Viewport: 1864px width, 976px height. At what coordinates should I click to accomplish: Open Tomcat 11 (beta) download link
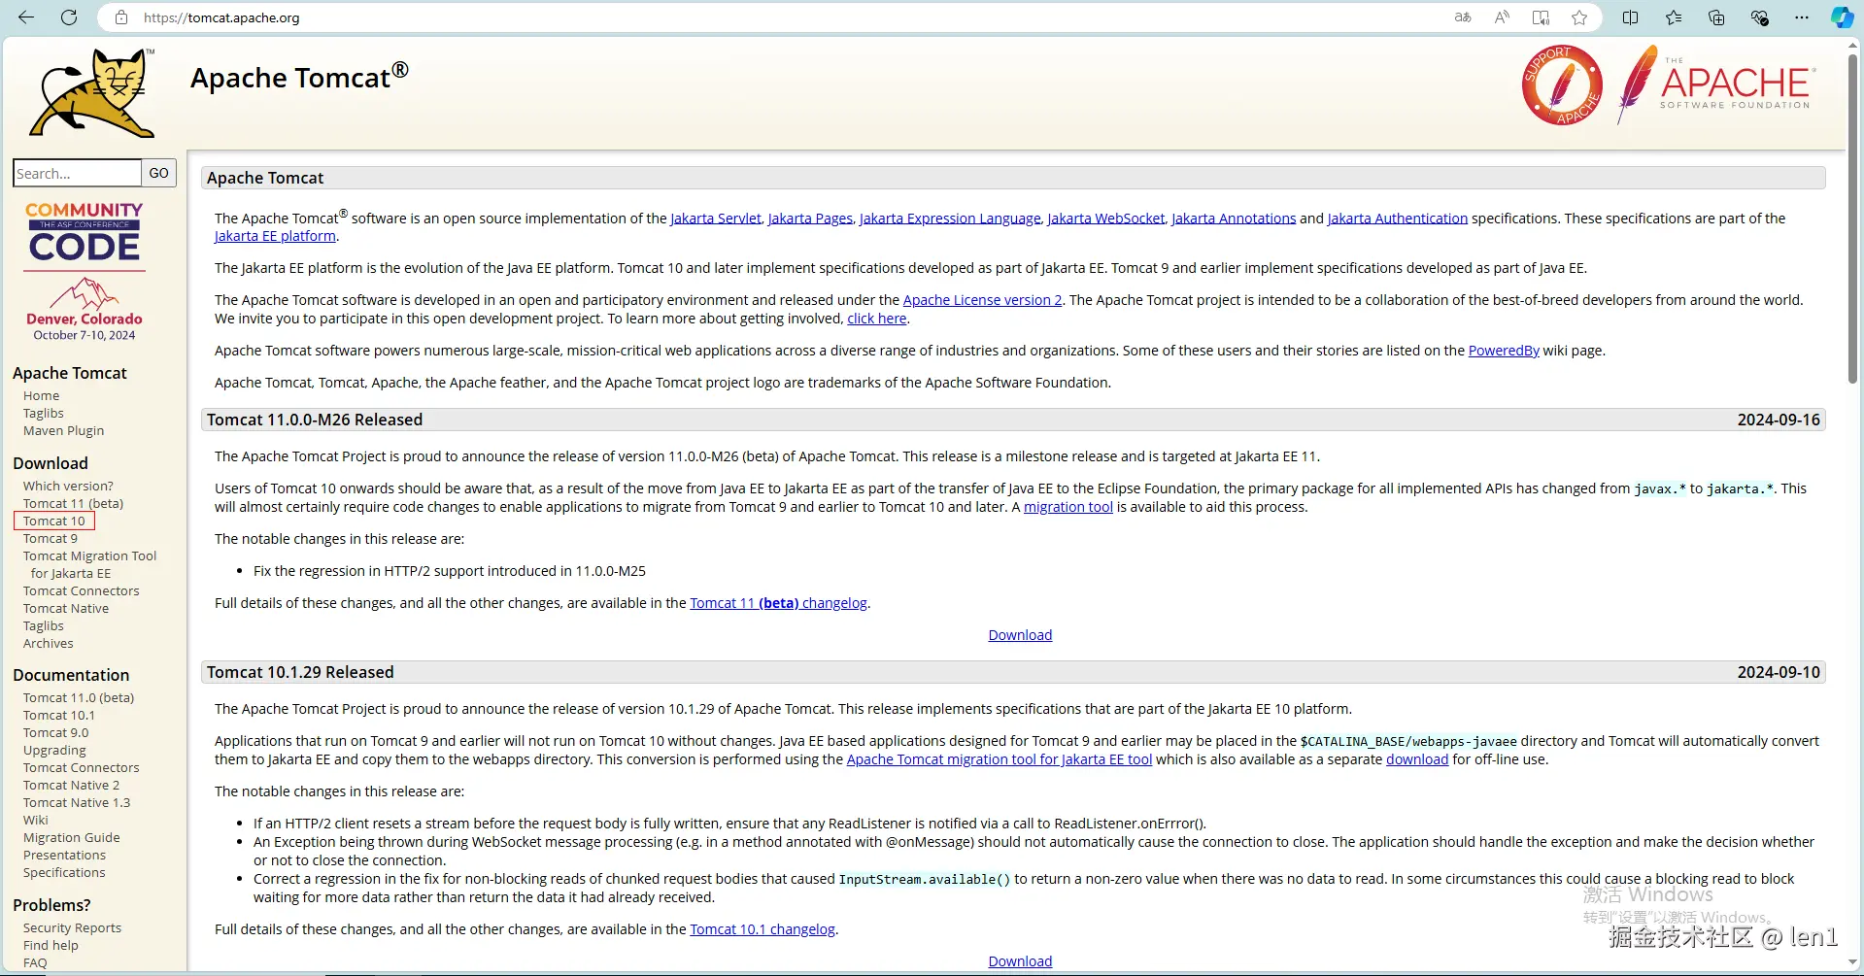click(73, 503)
